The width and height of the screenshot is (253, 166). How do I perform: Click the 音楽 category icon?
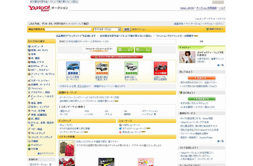click(x=29, y=54)
